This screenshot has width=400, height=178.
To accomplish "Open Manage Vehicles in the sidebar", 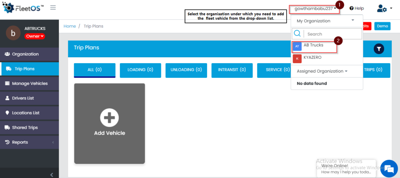I will (29, 83).
